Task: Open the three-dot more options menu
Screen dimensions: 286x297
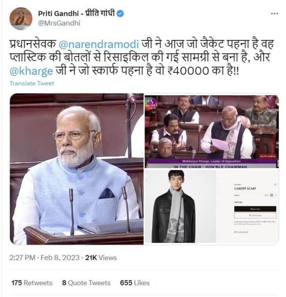Action: pyautogui.click(x=274, y=13)
